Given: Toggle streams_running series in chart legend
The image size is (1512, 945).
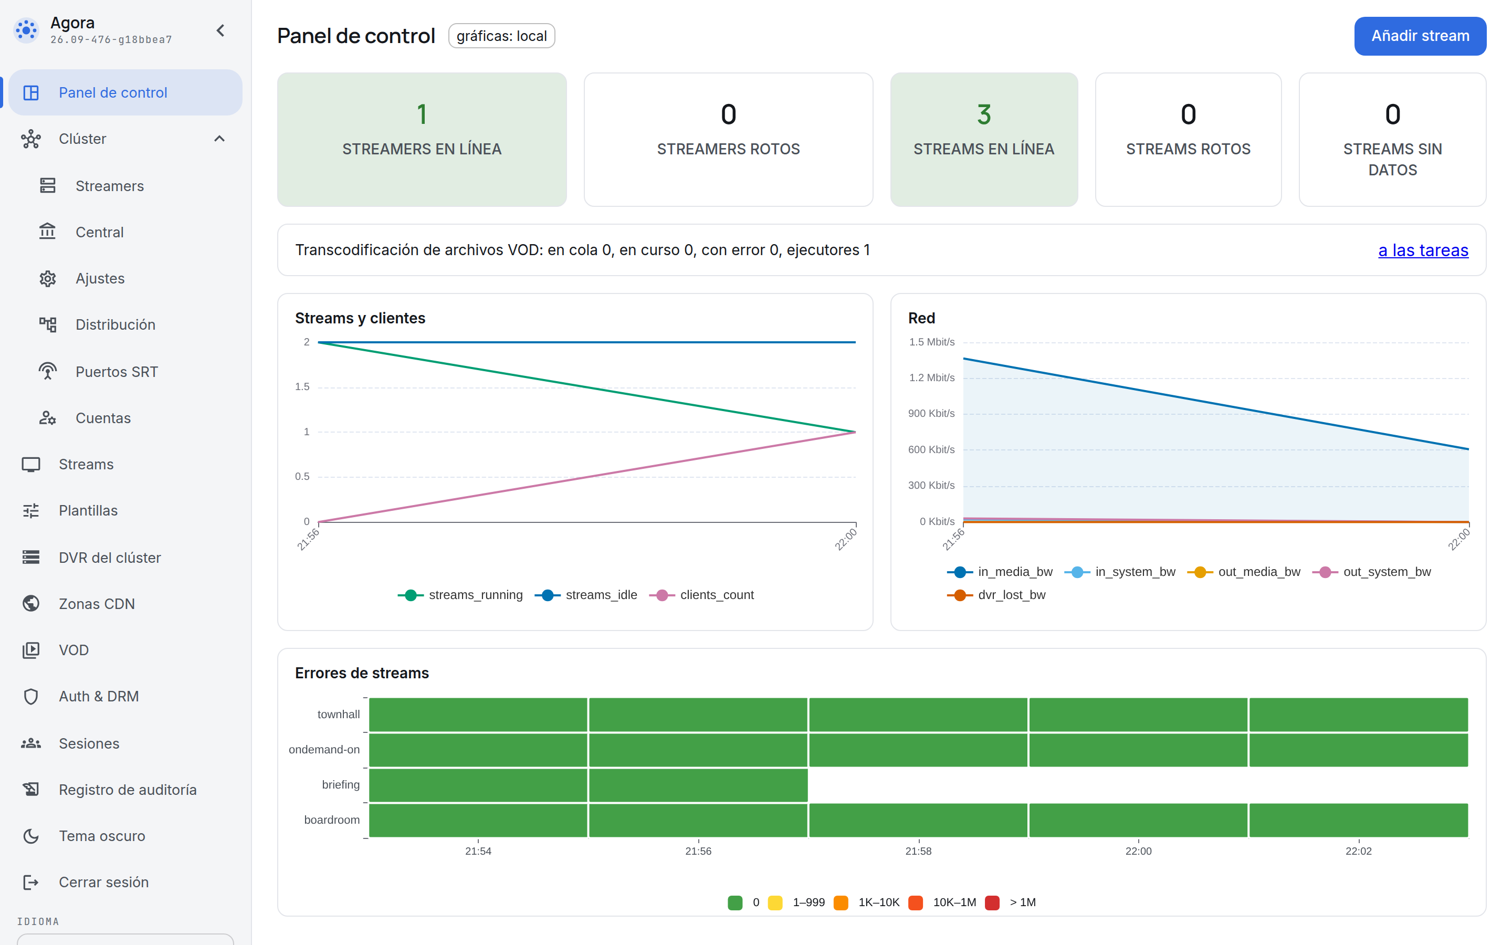Looking at the screenshot, I should point(460,594).
